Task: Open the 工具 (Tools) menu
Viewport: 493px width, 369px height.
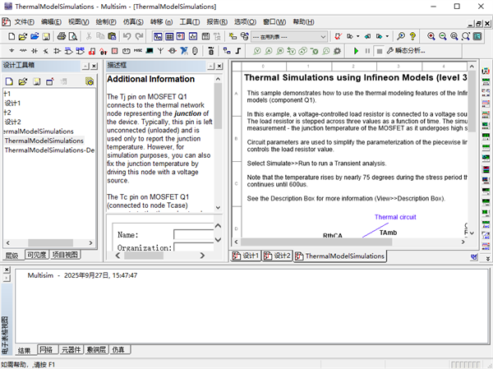Action: (x=190, y=21)
